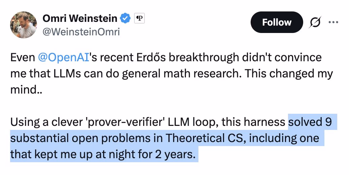
Task: Open the Omri Weinstein display name link
Action: 80,18
